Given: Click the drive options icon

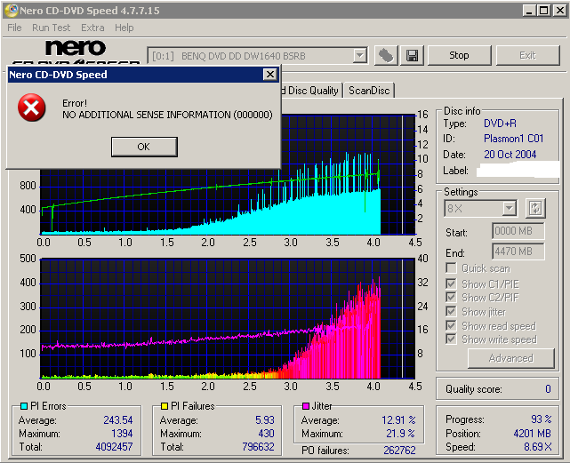Looking at the screenshot, I should [x=386, y=56].
